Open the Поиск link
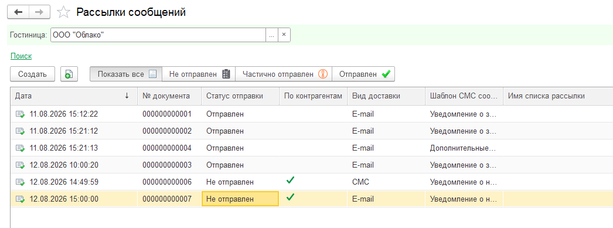The image size is (613, 228). tap(21, 56)
